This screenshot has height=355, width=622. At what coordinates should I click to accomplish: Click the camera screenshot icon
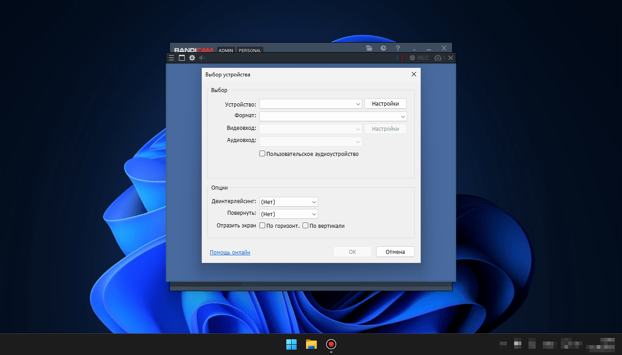[438, 58]
